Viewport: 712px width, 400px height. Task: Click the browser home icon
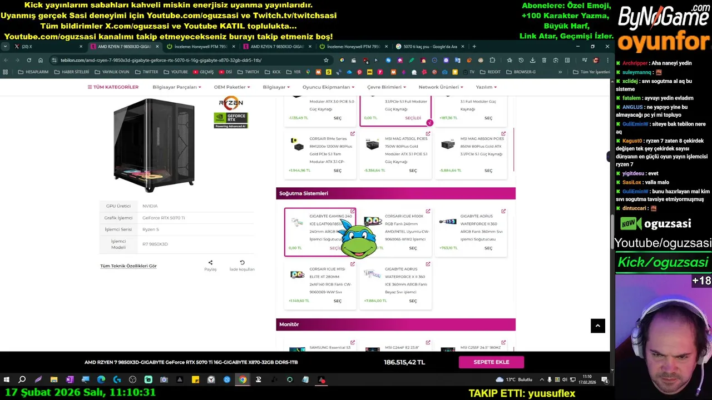tap(41, 60)
